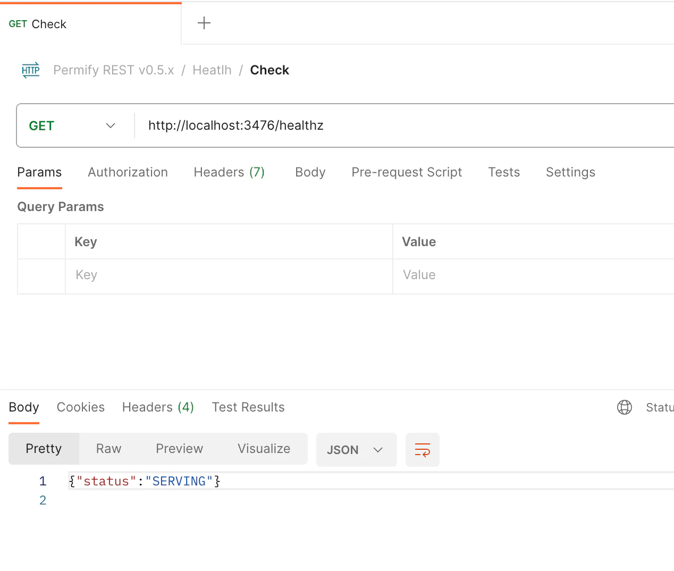
Task: Click the Key input in Query Params
Action: 229,275
